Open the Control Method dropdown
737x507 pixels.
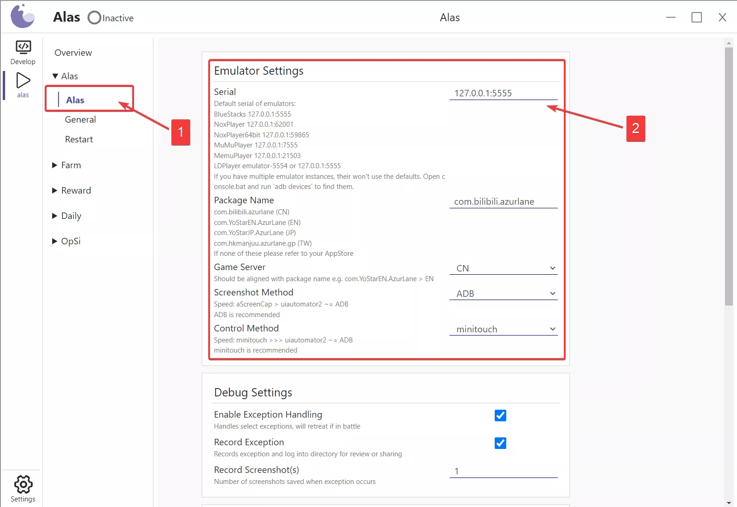pyautogui.click(x=503, y=329)
